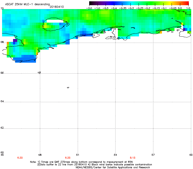Click the title 'ASCAT 25KM MLE-1 descending'
The width and height of the screenshot is (193, 169).
(x=27, y=4)
